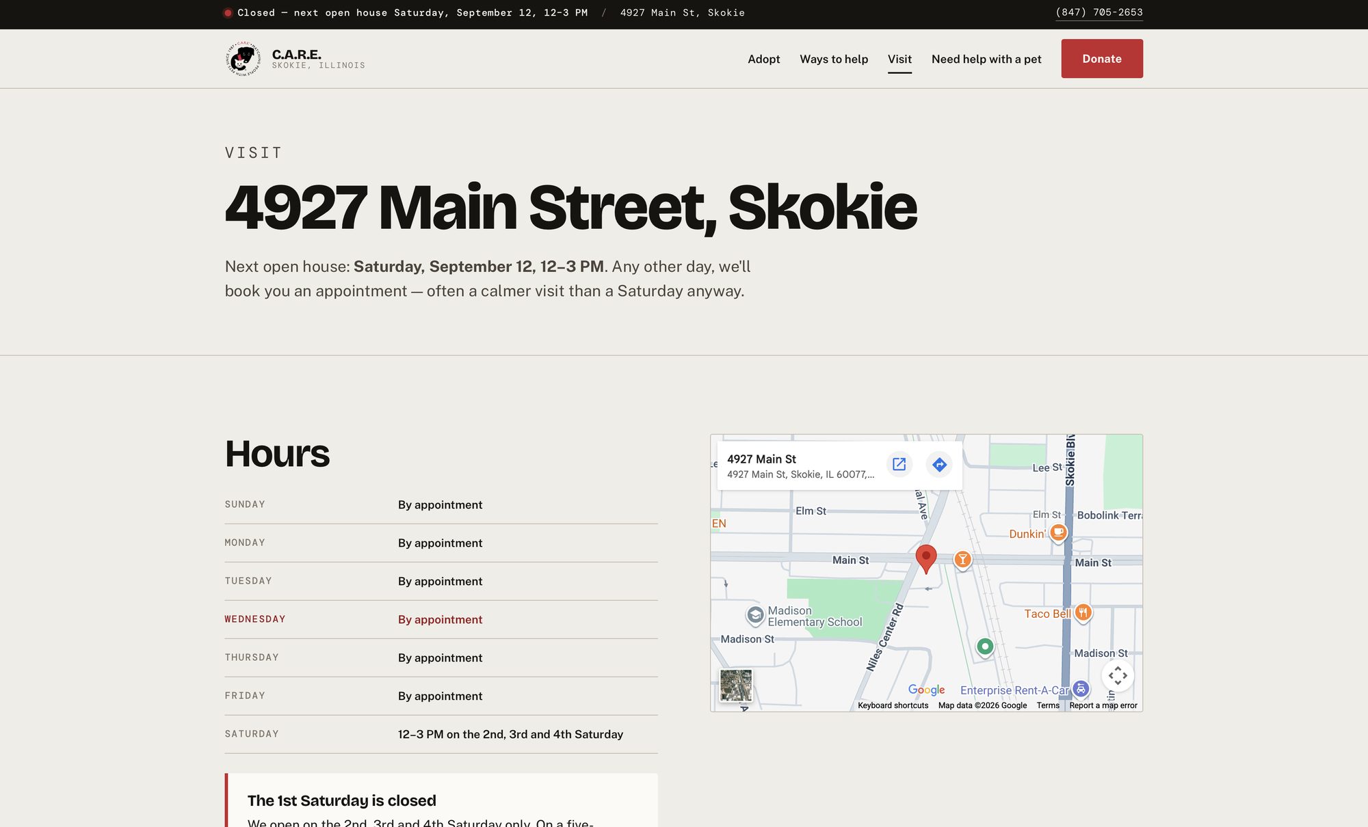Image resolution: width=1368 pixels, height=827 pixels.
Task: Call the (847) 705-2653 phone link
Action: [x=1099, y=12]
